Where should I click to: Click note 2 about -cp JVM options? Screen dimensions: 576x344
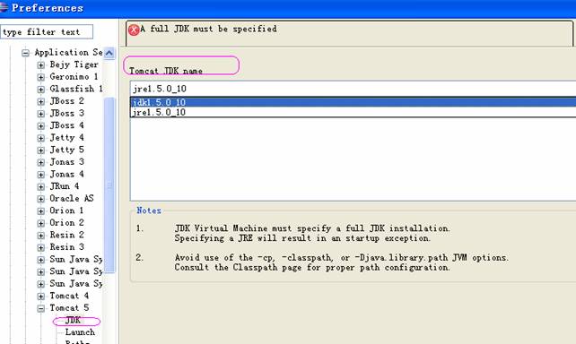pyautogui.click(x=342, y=262)
